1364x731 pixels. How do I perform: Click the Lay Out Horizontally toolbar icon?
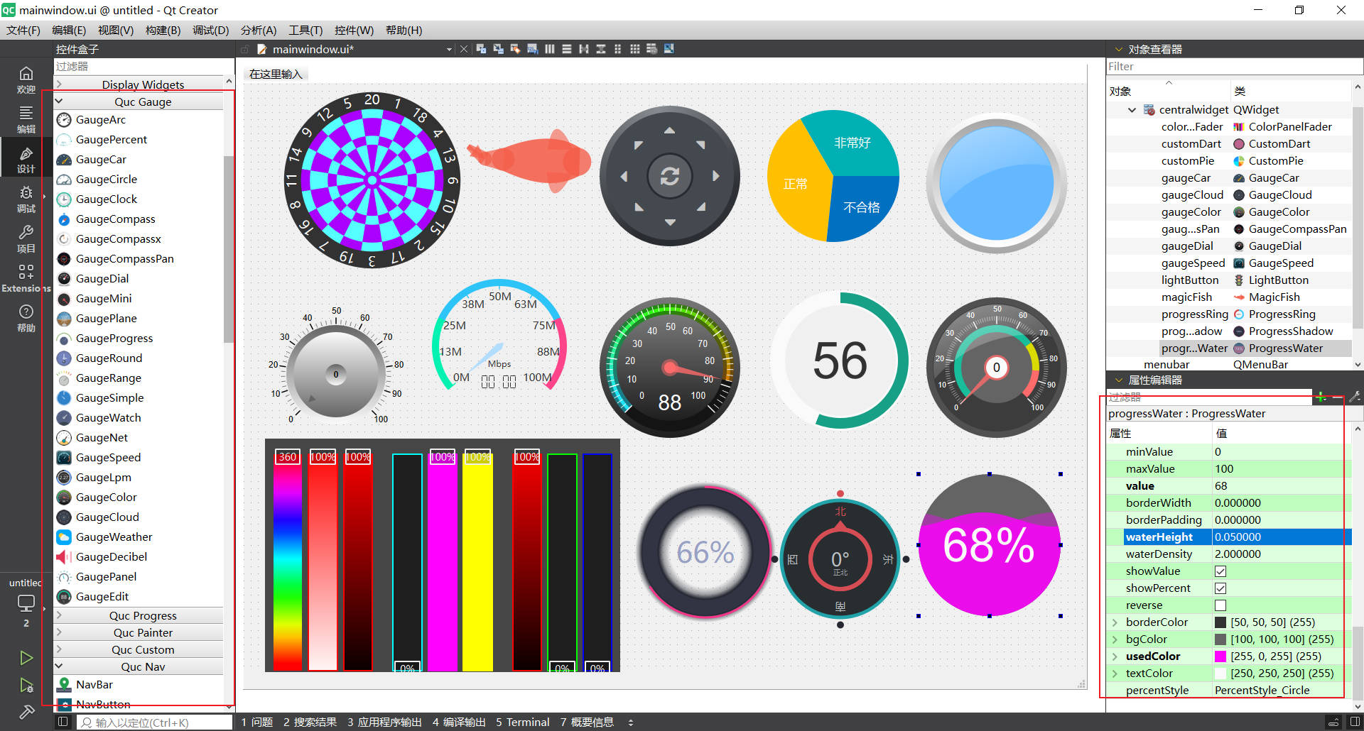(549, 48)
